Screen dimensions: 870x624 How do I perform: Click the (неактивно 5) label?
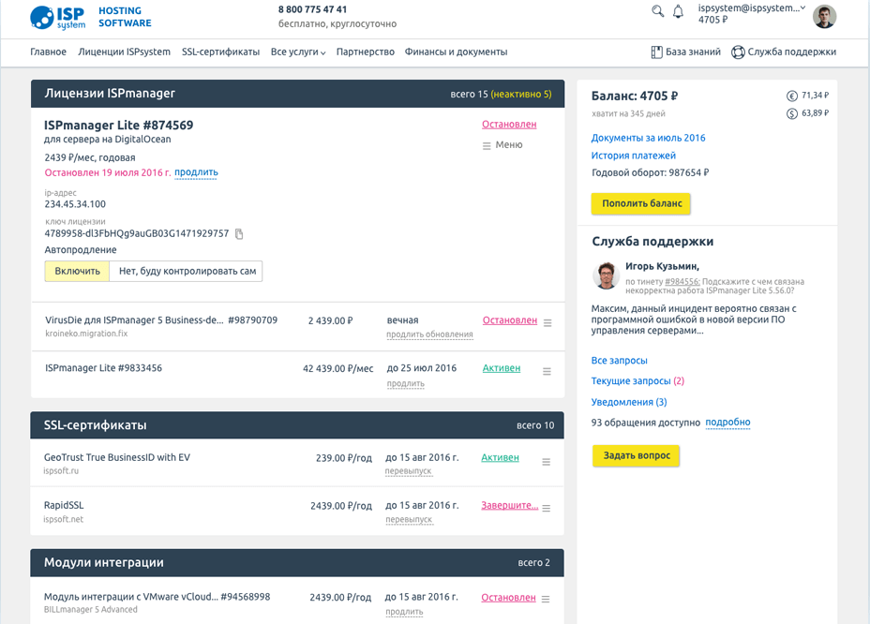click(521, 95)
